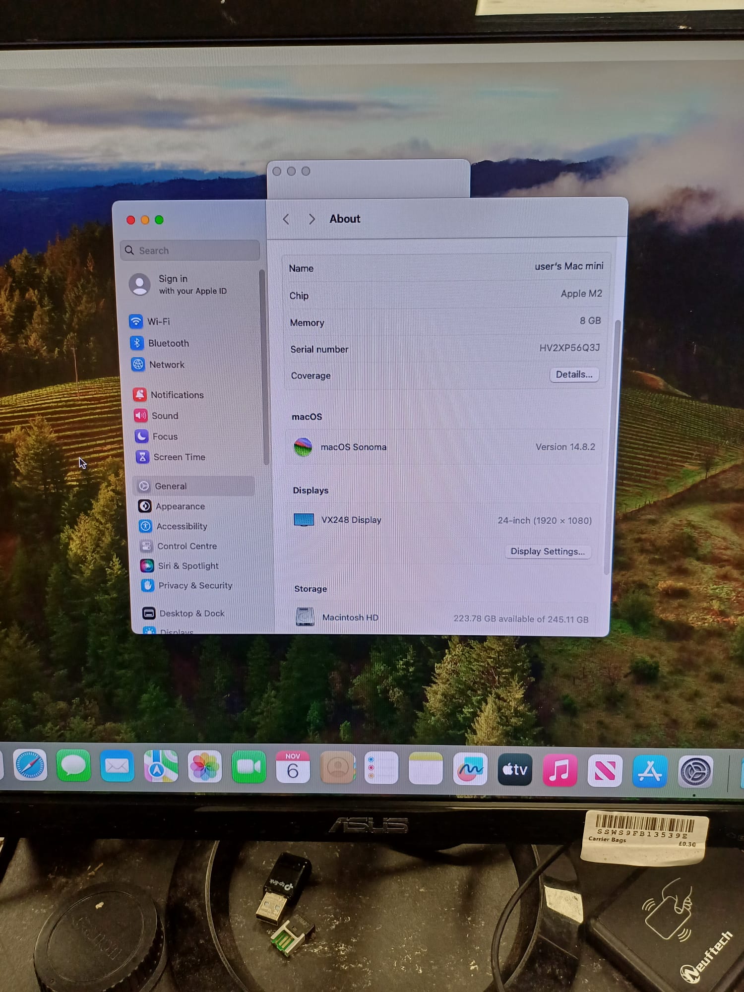Click the Coverage Details button
The width and height of the screenshot is (744, 992).
574,374
